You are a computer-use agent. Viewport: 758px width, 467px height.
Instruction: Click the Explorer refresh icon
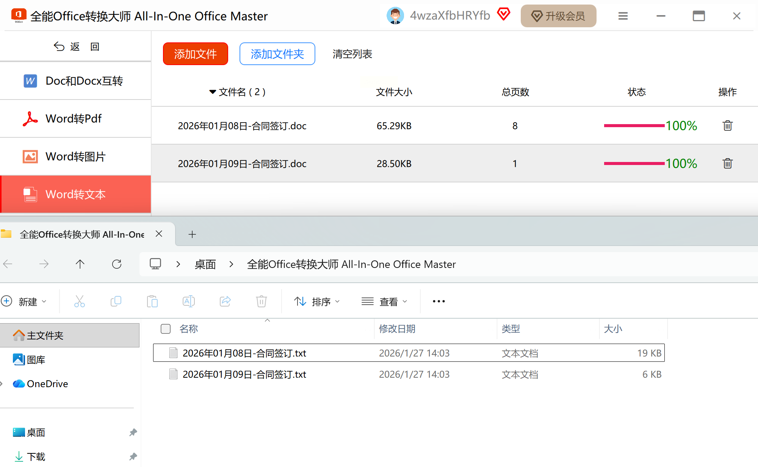(117, 264)
